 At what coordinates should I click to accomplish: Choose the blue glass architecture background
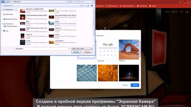tap(87, 73)
